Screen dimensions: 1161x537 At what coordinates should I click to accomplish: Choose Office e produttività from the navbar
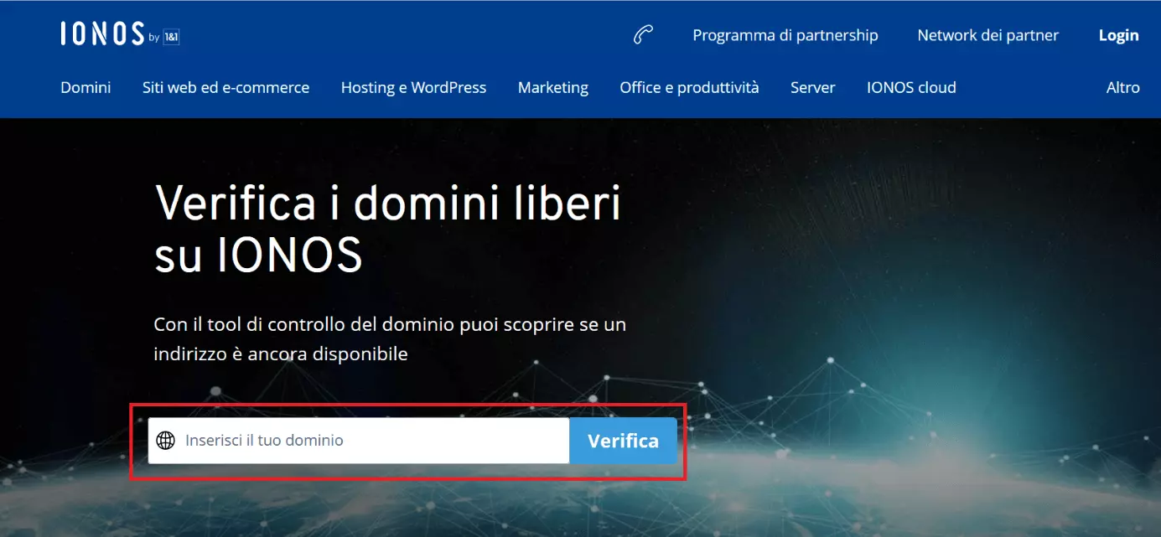pos(689,87)
